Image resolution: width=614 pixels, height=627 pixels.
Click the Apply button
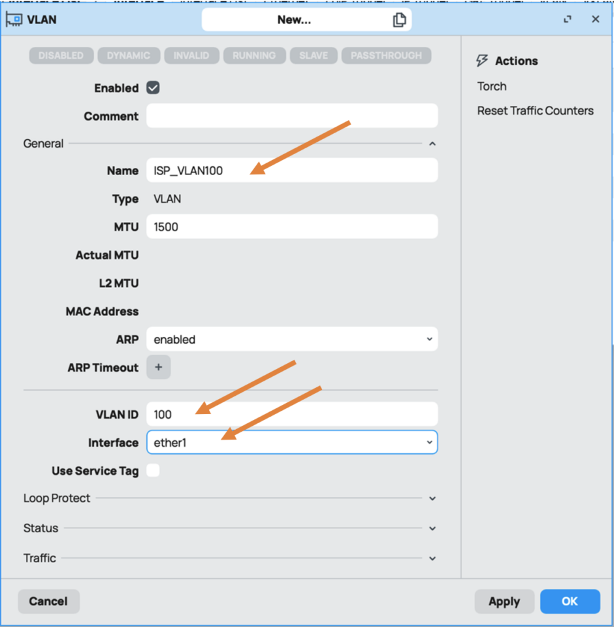(504, 602)
